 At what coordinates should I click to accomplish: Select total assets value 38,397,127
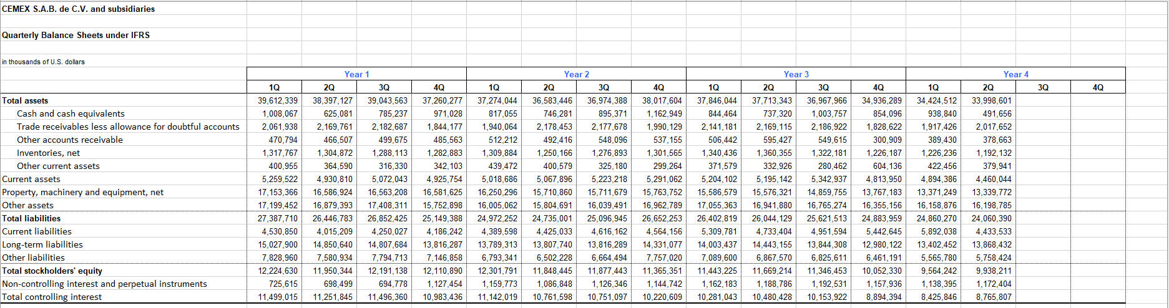tap(333, 100)
